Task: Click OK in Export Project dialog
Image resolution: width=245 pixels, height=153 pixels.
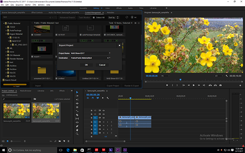Action: tap(87, 65)
